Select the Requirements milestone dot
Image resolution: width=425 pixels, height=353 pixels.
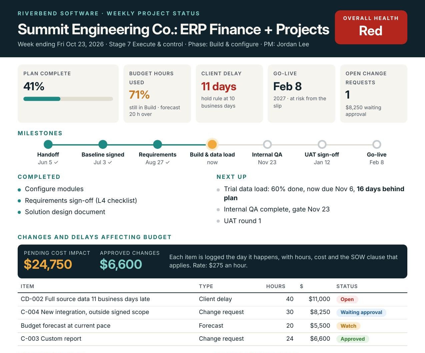(x=158, y=144)
